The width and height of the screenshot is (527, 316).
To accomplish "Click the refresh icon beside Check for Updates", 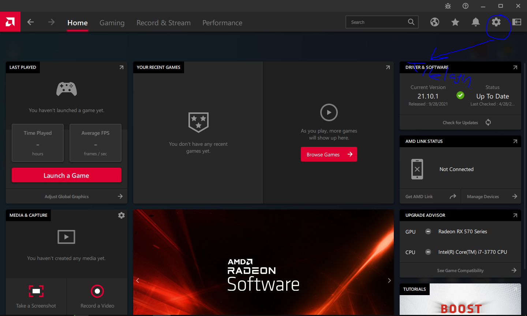I will pyautogui.click(x=488, y=122).
